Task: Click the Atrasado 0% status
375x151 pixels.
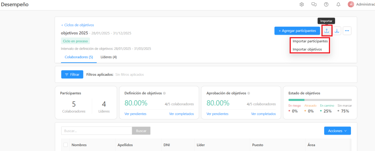Action: pyautogui.click(x=310, y=108)
